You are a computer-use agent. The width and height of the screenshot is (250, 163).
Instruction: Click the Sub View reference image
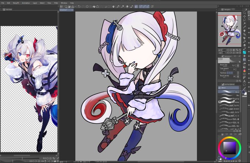pyautogui.click(x=29, y=89)
